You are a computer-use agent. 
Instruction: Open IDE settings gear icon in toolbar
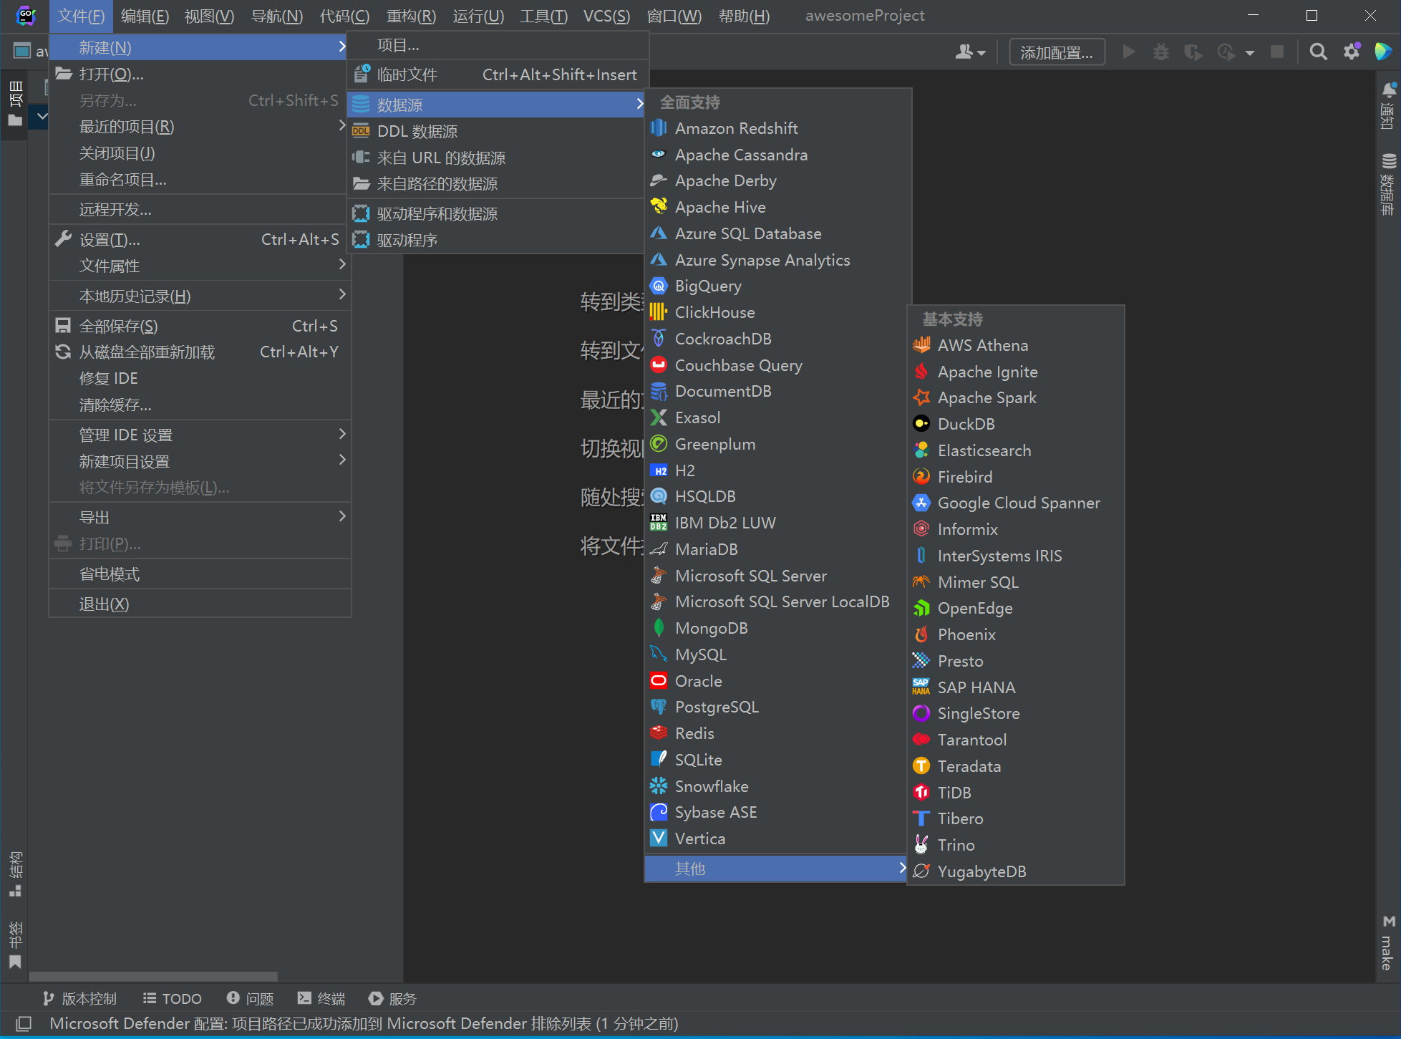1352,52
